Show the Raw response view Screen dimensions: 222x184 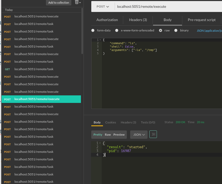(x=108, y=135)
